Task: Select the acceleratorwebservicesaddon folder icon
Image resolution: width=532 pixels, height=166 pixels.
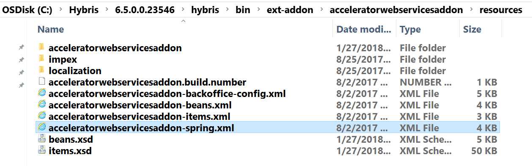Action: pos(41,47)
